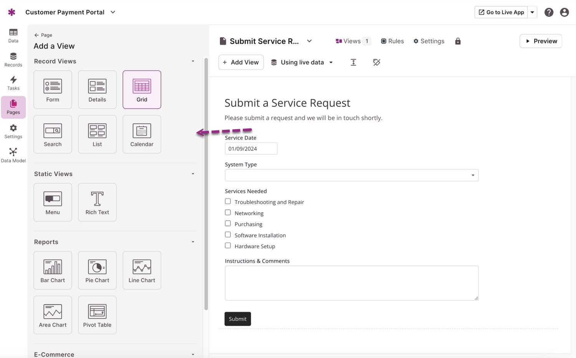This screenshot has width=576, height=358.
Task: Add a Rich Text static view
Action: (97, 202)
